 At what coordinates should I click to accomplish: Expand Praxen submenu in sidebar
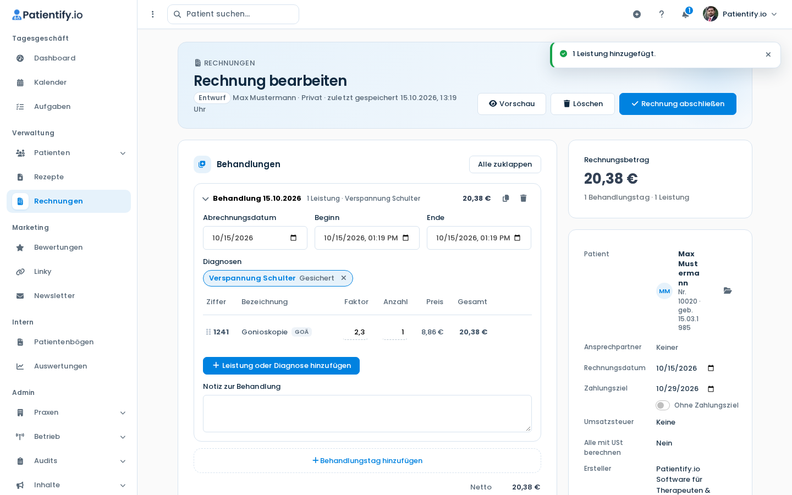click(123, 413)
